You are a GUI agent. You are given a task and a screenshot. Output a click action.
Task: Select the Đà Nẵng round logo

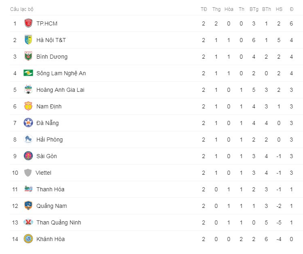tap(28, 123)
